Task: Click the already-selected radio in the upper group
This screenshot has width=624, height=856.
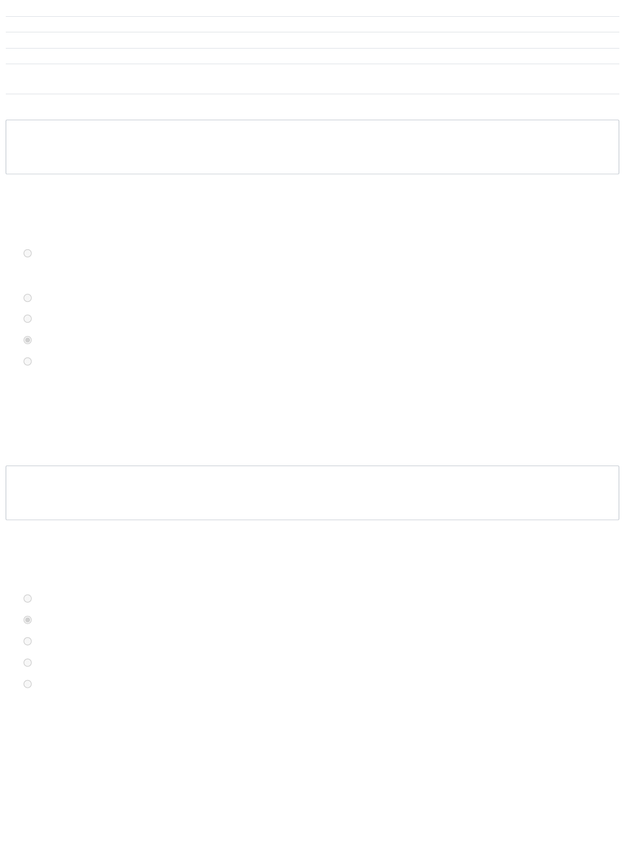Action: [x=27, y=340]
